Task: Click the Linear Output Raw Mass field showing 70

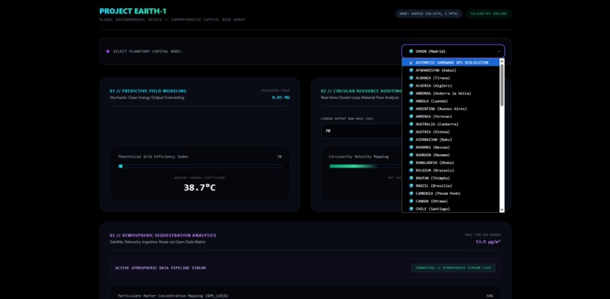Action: coord(362,131)
